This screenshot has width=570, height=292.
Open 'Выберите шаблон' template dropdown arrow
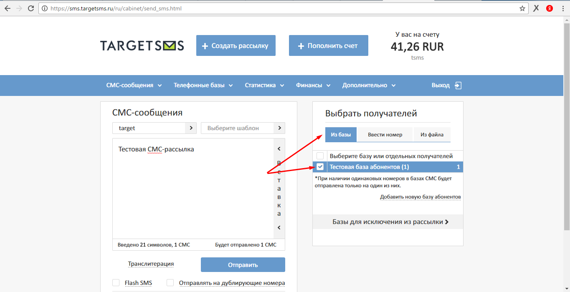click(x=279, y=128)
